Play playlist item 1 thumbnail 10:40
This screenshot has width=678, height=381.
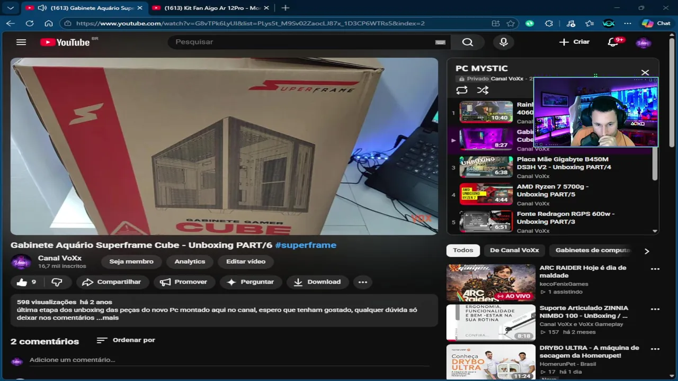(486, 112)
